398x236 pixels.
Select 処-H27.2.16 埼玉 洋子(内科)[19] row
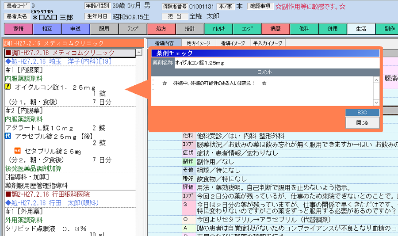[70, 61]
